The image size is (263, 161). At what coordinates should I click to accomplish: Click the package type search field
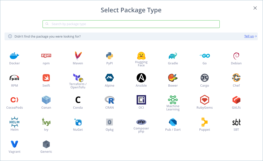[131, 24]
